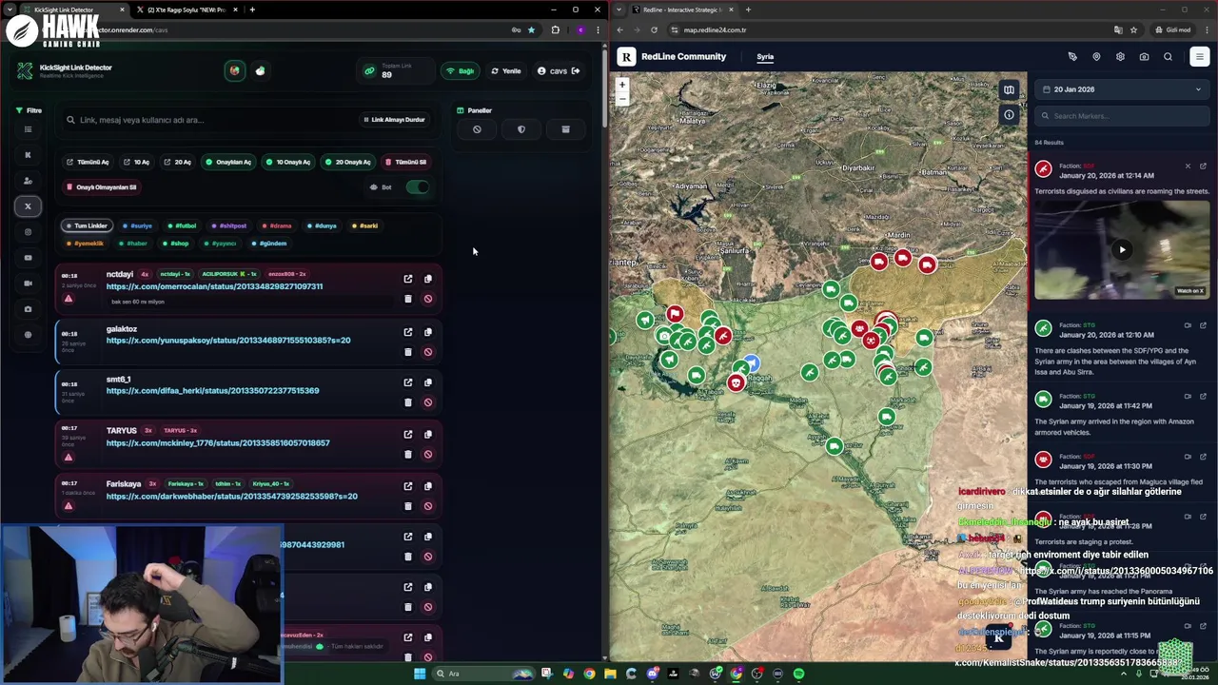Image resolution: width=1218 pixels, height=685 pixels.
Task: Select the Instagram filter icon in KickSight sidebar
Action: [x=28, y=231]
